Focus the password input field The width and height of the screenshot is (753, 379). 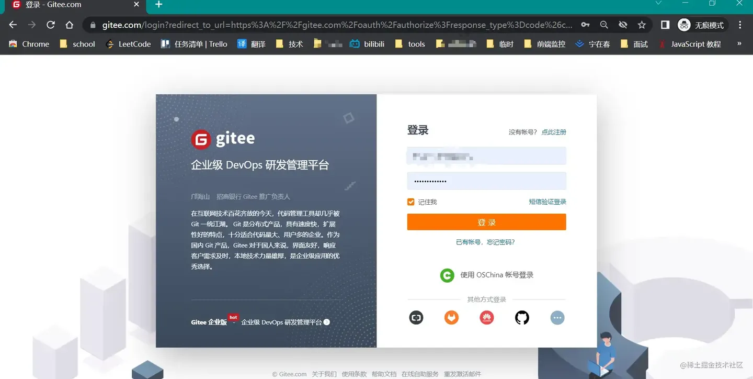click(x=486, y=181)
